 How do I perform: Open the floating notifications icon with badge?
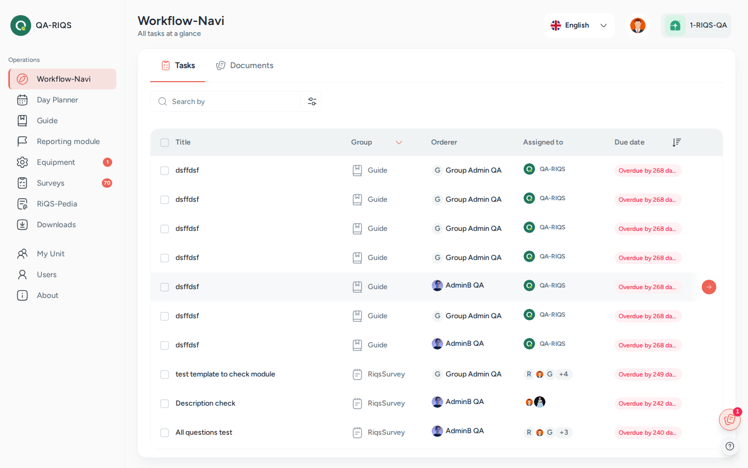pos(730,420)
